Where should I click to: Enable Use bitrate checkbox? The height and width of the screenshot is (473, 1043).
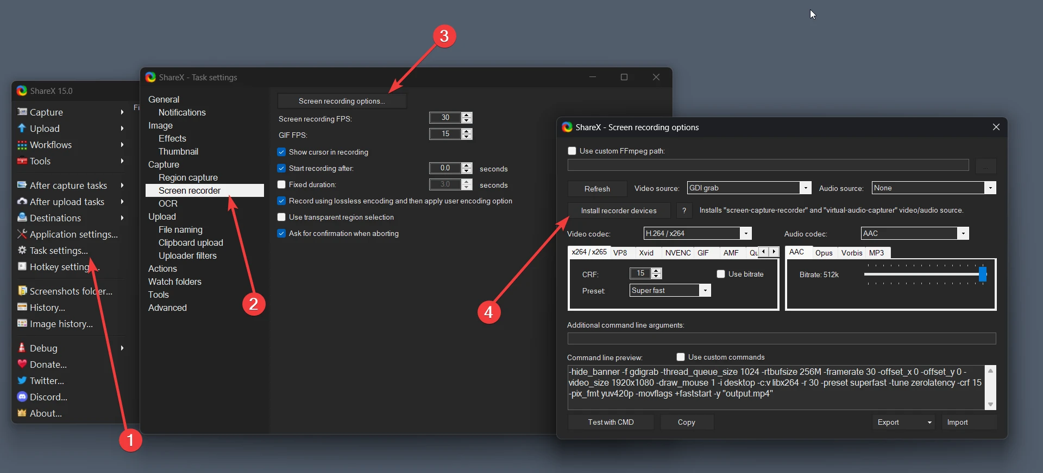721,274
